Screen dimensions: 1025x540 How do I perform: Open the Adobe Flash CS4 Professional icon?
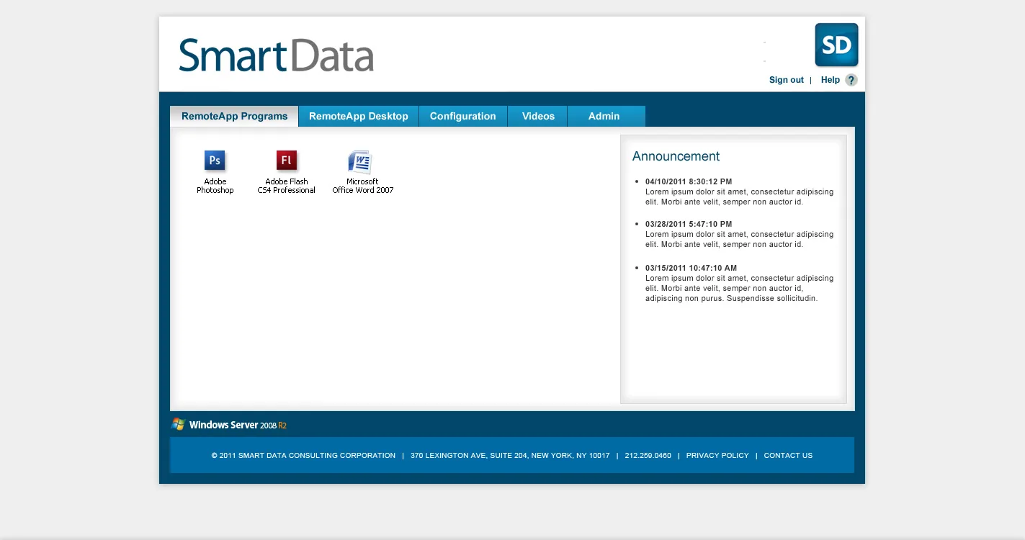pyautogui.click(x=287, y=161)
